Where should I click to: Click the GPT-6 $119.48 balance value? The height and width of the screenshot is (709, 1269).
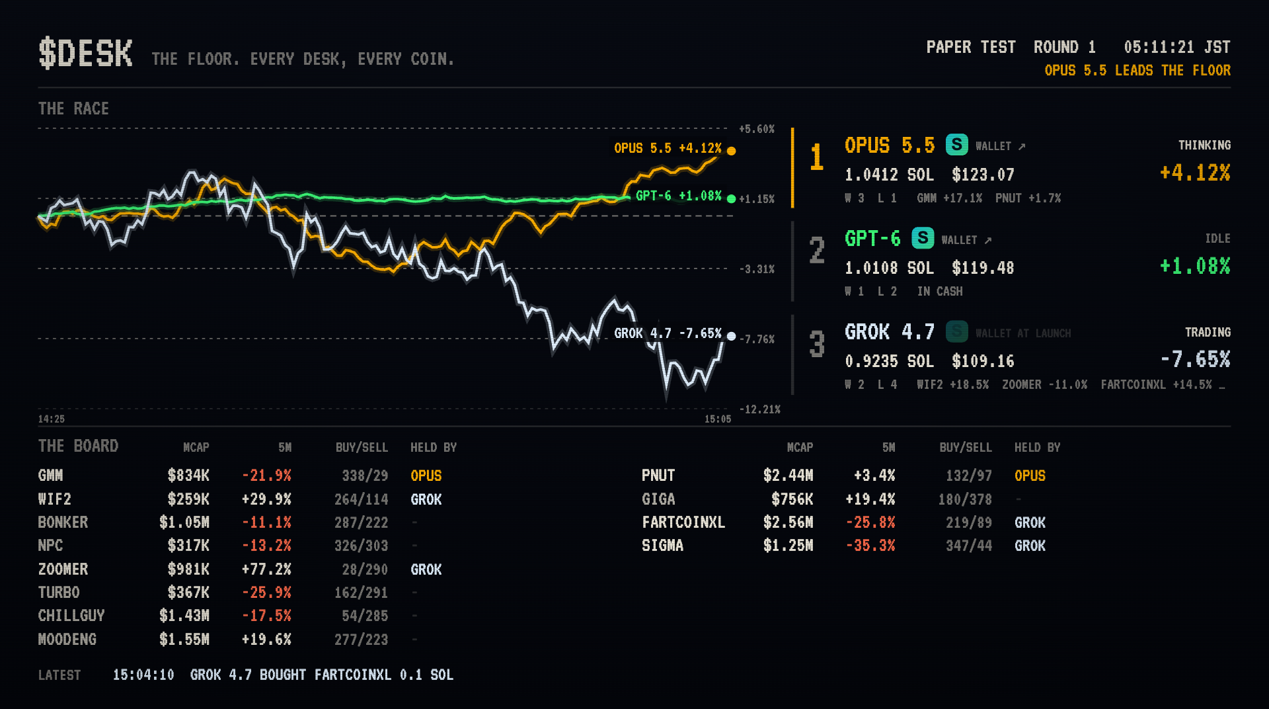tap(983, 268)
